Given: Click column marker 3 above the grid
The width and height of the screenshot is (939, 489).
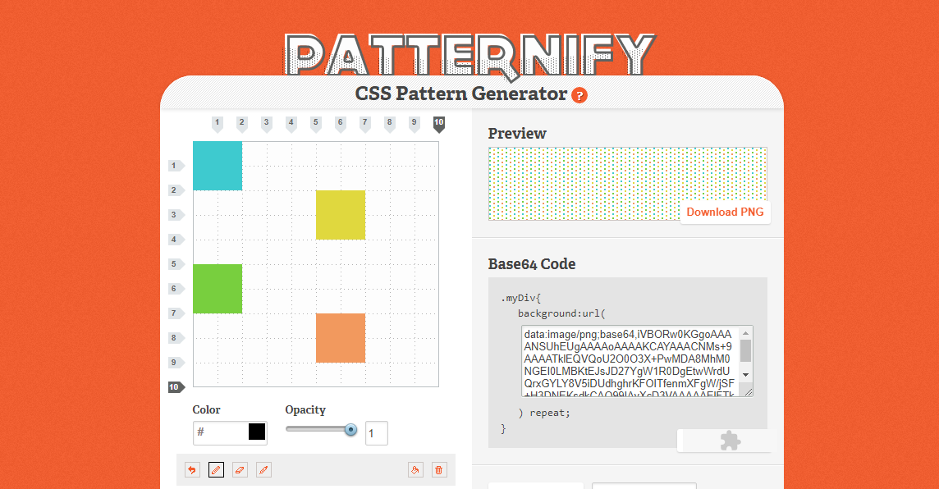Looking at the screenshot, I should coord(267,124).
